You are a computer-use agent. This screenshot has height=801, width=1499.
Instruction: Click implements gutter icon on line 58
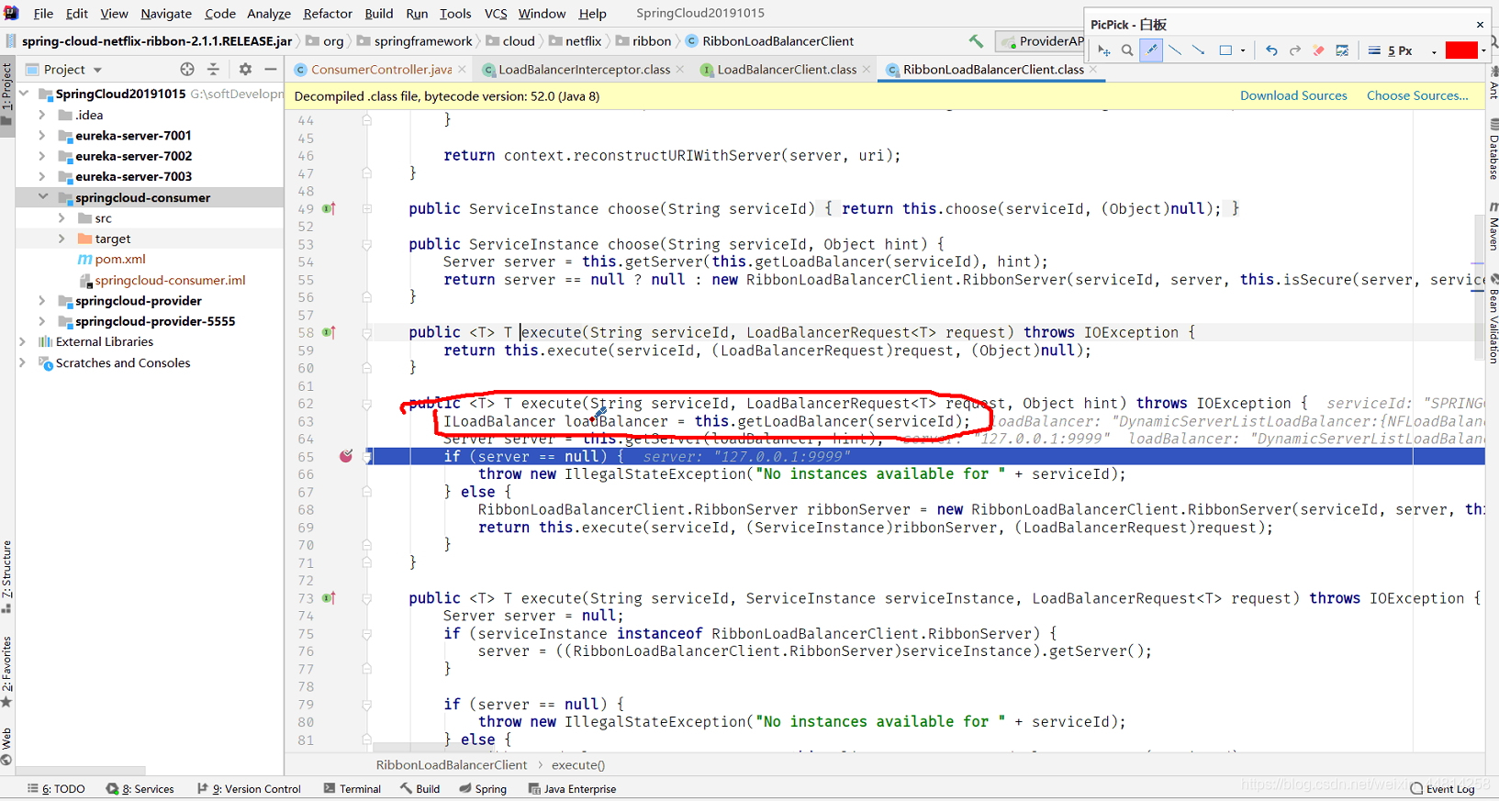329,332
